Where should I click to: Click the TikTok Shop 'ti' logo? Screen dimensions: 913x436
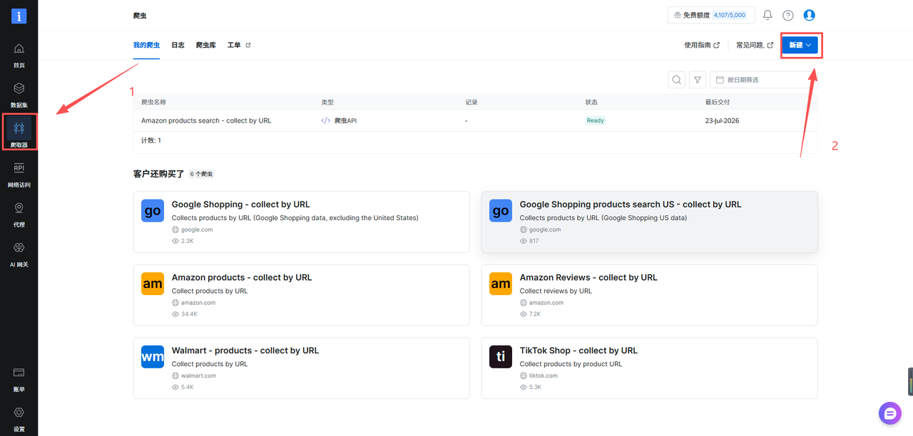pos(501,357)
